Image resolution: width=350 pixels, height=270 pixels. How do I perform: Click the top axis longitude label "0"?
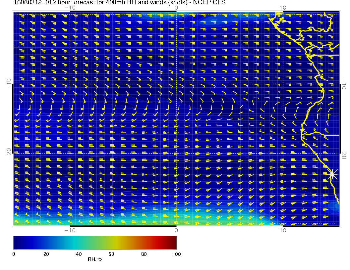click(176, 8)
